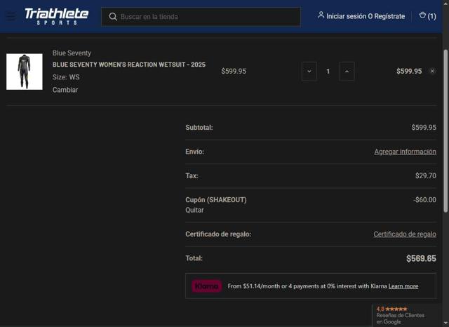The height and width of the screenshot is (327, 449).
Task: Open 'Iniciar sesión' link
Action: 346,16
